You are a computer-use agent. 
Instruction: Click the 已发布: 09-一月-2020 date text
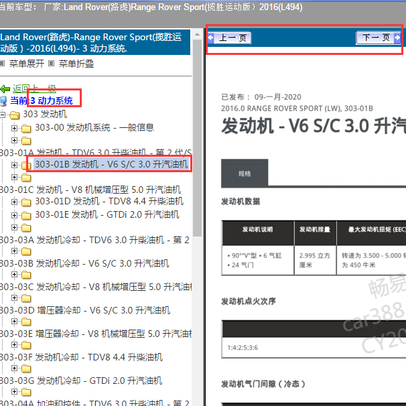tap(261, 97)
